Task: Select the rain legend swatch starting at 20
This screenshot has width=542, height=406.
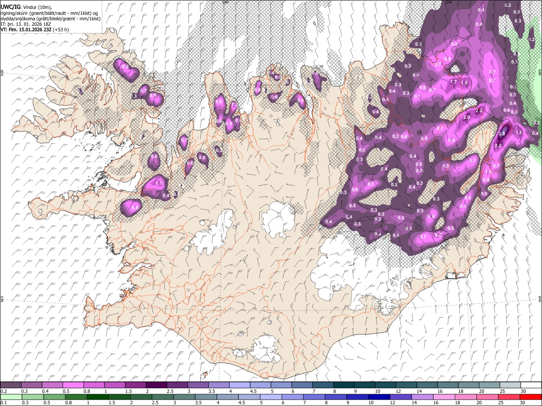Action: [487, 397]
